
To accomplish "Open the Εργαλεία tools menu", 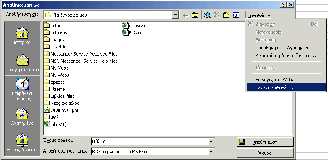I will click(x=259, y=15).
